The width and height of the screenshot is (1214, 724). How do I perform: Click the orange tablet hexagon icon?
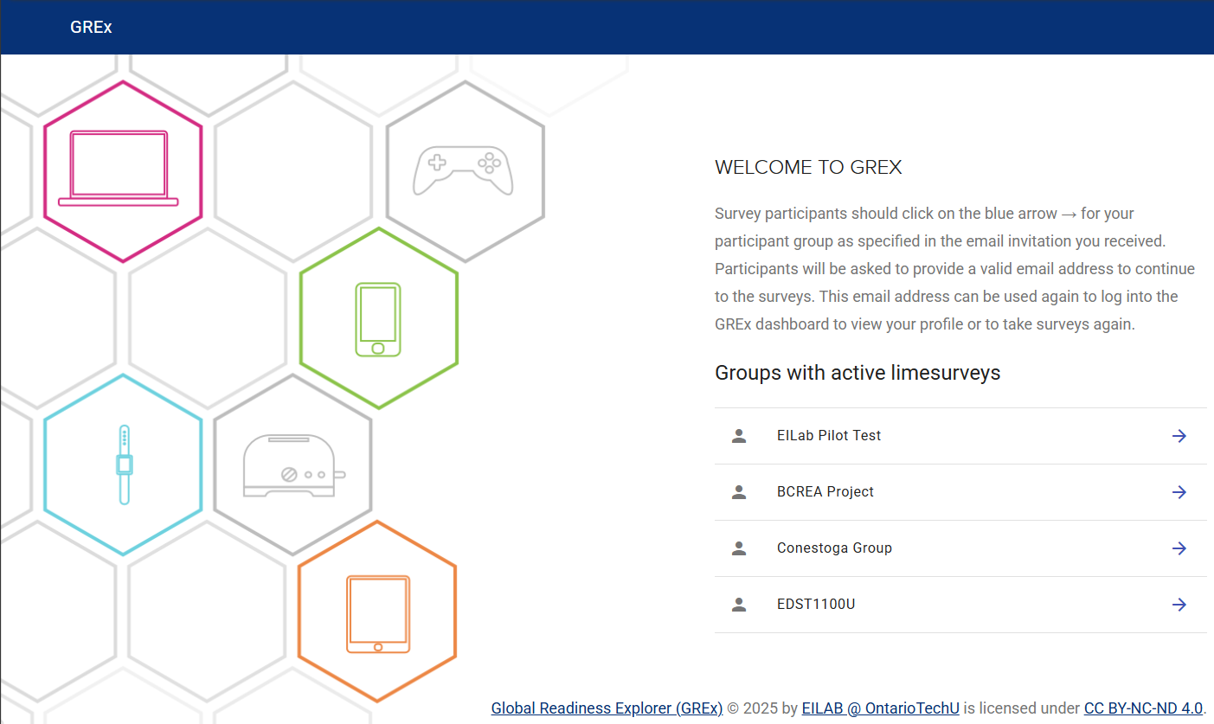[x=377, y=612]
